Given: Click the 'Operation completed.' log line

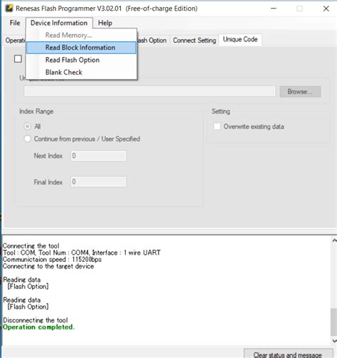Looking at the screenshot, I should click(x=39, y=327).
